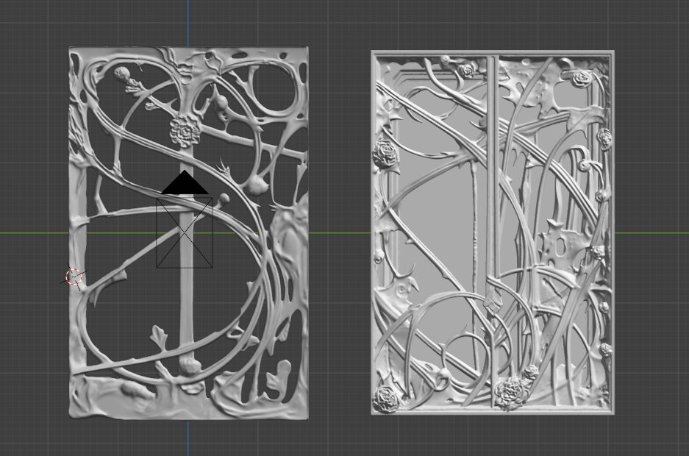Select the camera object's wireframe

(x=185, y=220)
